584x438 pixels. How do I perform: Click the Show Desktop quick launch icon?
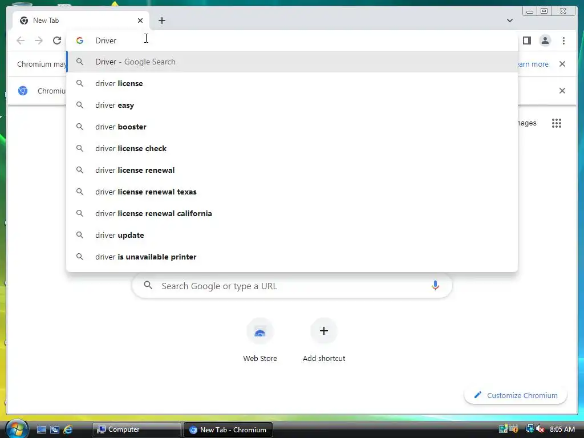(41, 429)
